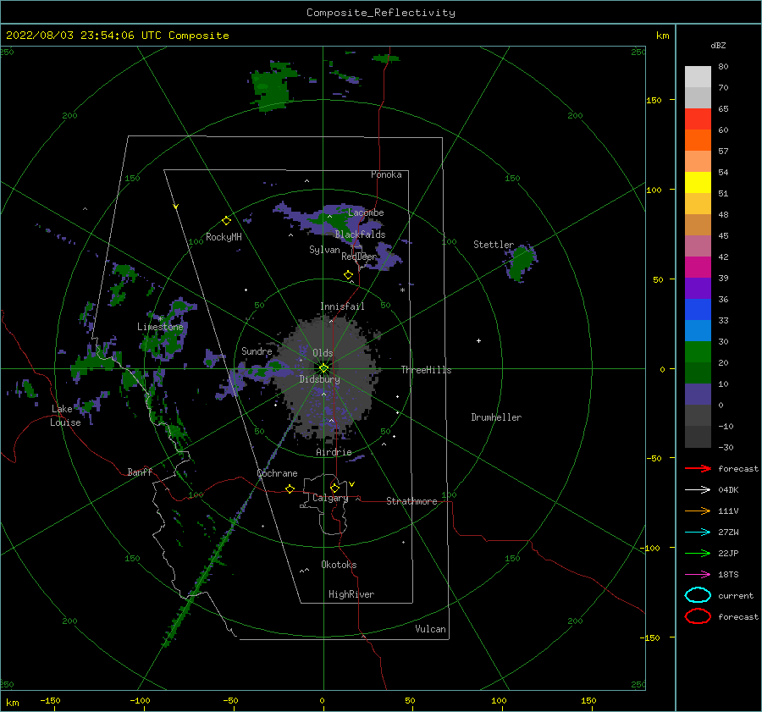Click the Cochrane town label
Screen dimensions: 762x712
pos(277,473)
